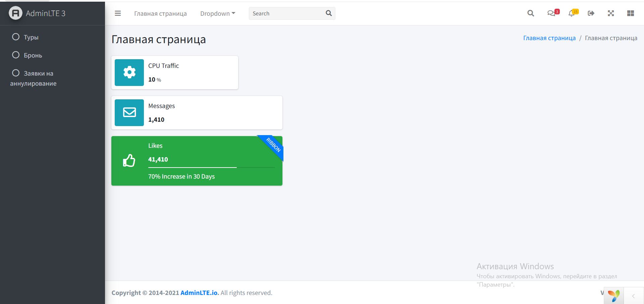644x304 pixels.
Task: Click the 41,410 likes count
Action: 158,160
